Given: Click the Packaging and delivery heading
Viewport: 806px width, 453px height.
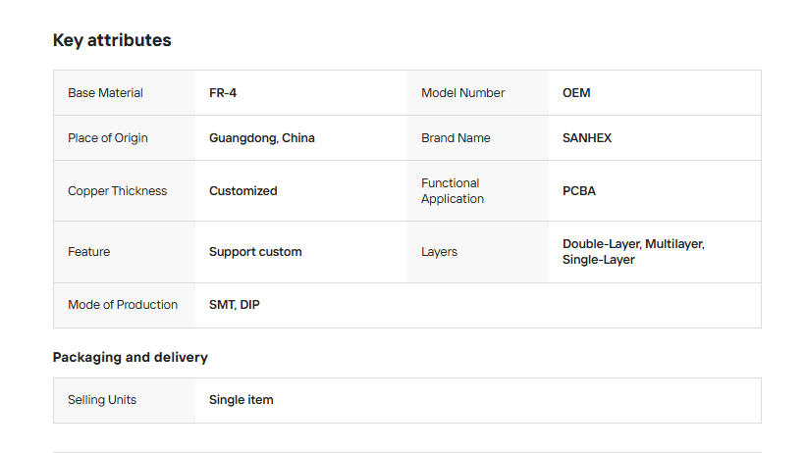Looking at the screenshot, I should [x=131, y=357].
